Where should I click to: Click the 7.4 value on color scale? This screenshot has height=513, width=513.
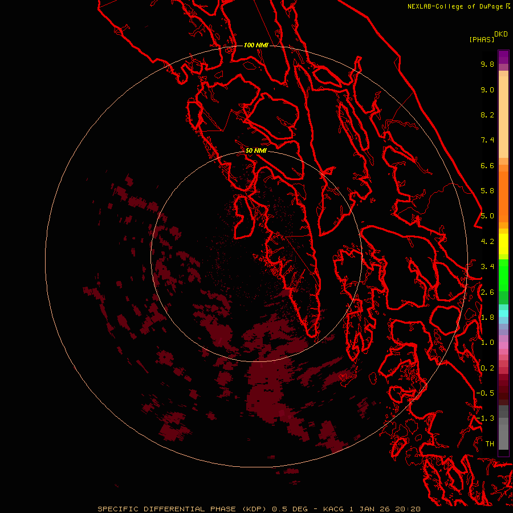point(487,140)
